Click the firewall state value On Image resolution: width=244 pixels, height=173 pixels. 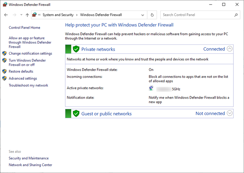[x=151, y=70]
